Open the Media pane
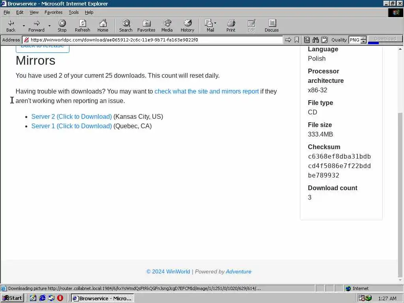 [167, 26]
